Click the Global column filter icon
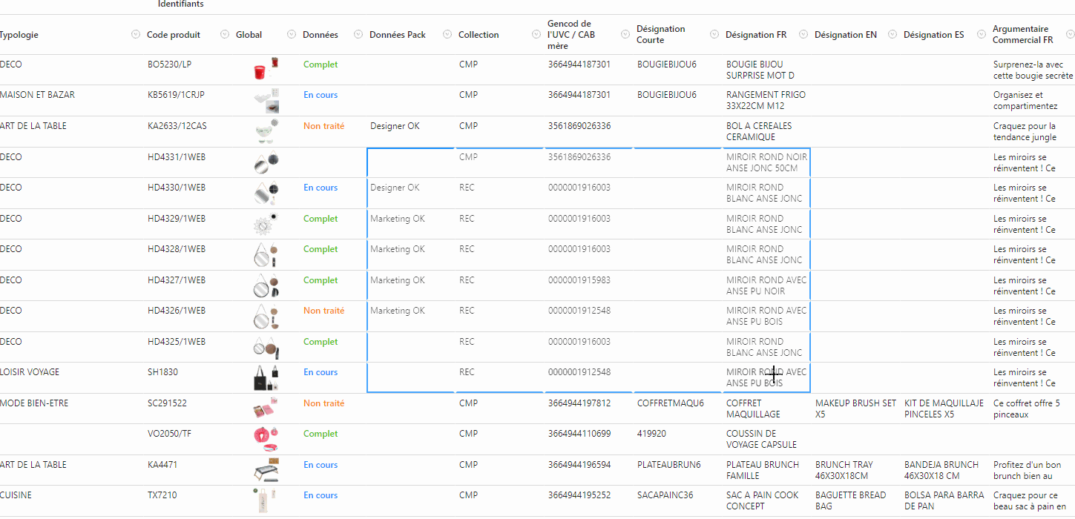Image resolution: width=1075 pixels, height=519 pixels. [x=291, y=35]
